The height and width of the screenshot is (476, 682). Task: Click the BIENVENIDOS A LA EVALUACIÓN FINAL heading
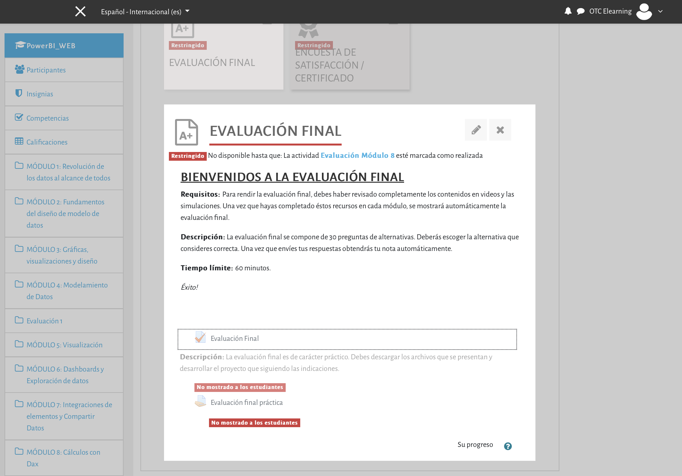coord(292,177)
